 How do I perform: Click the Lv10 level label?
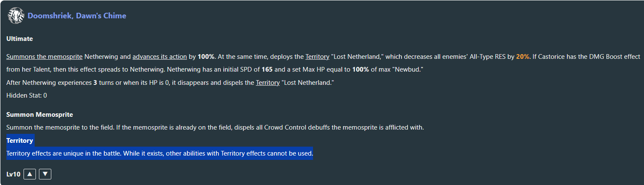(13, 174)
